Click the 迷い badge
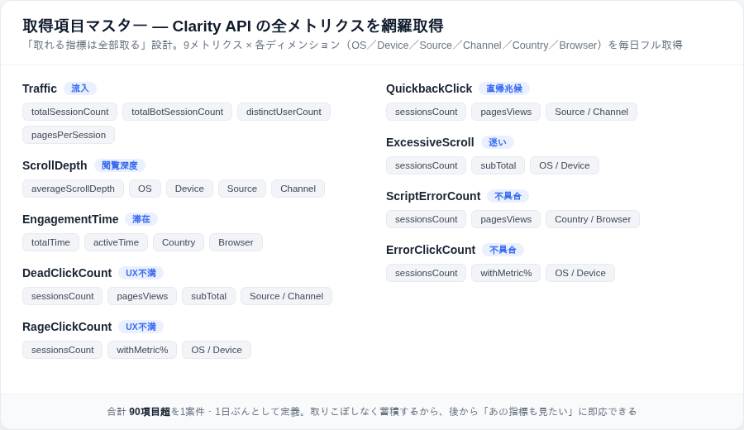 (498, 142)
